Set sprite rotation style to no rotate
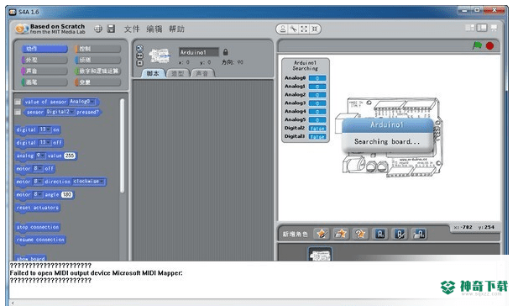The width and height of the screenshot is (518, 306). 139,63
